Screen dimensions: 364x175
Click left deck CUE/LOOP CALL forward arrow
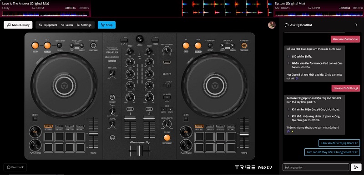(x=82, y=45)
